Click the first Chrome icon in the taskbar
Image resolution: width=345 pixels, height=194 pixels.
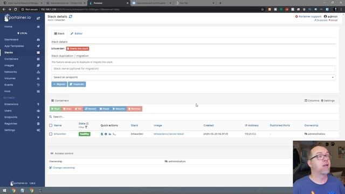click(13, 190)
